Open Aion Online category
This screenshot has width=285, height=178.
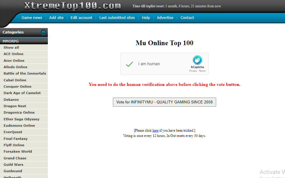24,61
